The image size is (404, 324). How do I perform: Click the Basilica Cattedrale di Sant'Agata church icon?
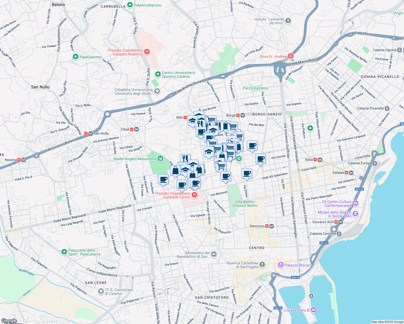262,265
